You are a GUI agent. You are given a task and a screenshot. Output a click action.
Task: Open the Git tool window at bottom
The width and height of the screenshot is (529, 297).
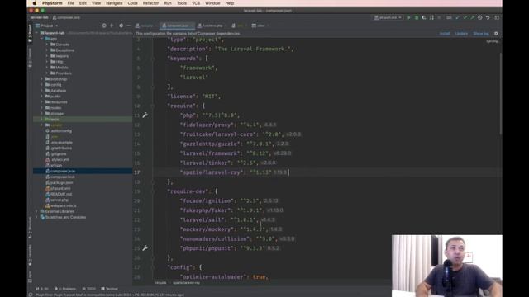point(42,289)
